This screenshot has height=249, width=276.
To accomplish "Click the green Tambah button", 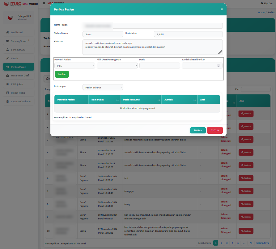I will coord(62,74).
